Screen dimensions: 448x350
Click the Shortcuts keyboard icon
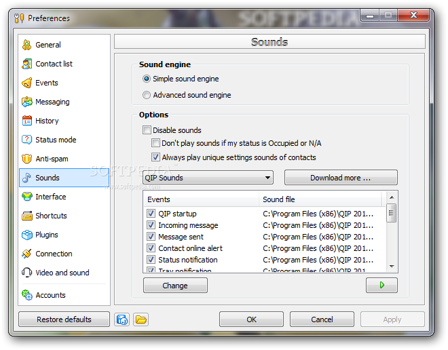tap(27, 216)
